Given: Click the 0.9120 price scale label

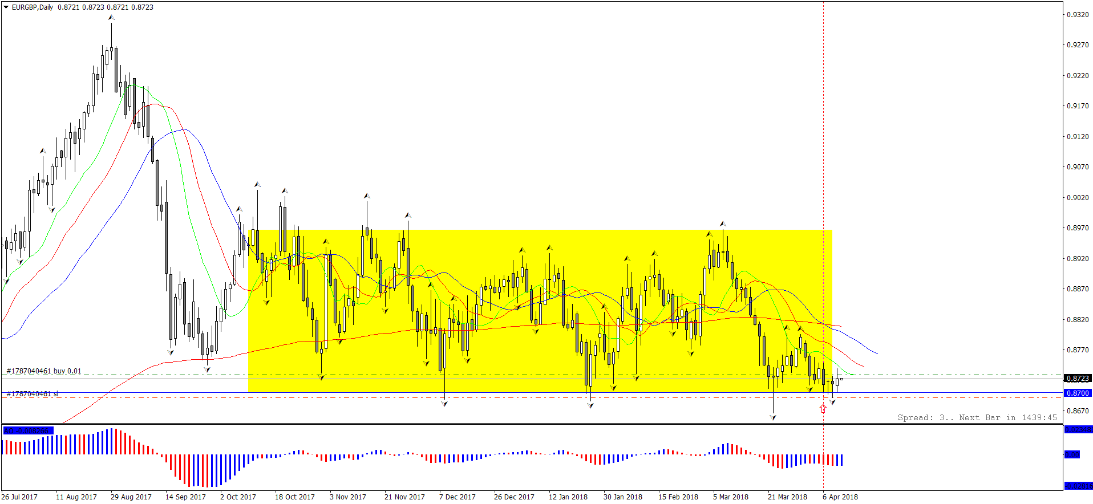Looking at the screenshot, I should click(1078, 137).
